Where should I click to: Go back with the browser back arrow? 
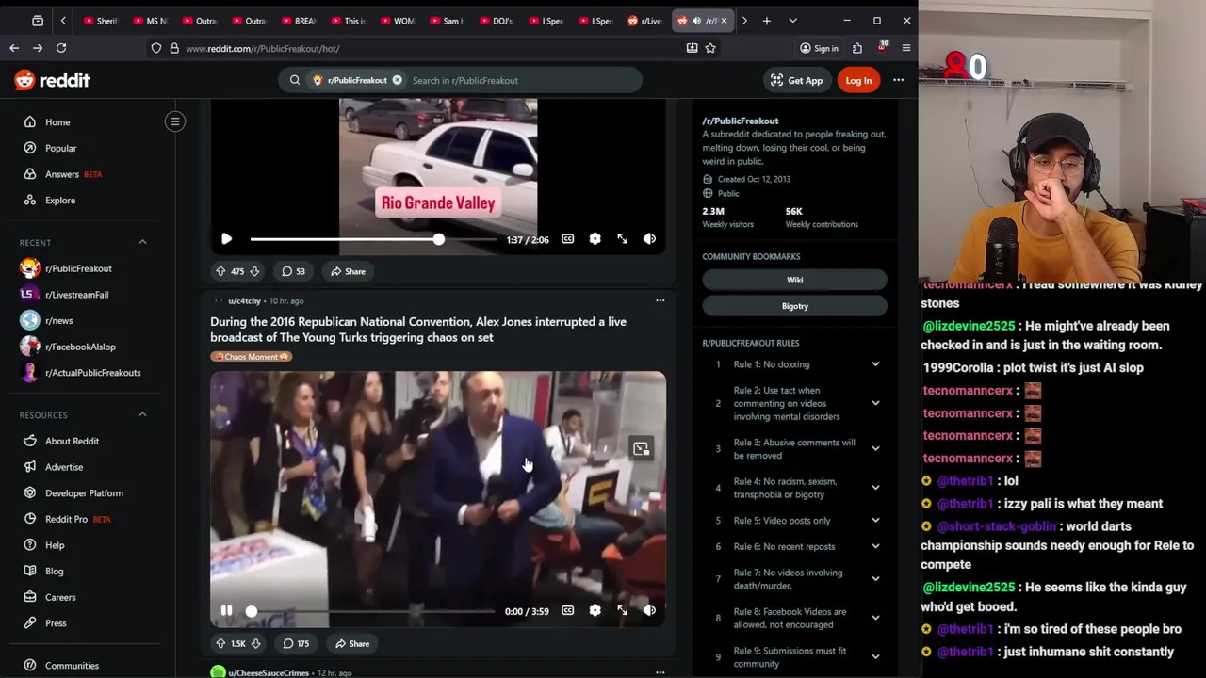point(14,48)
